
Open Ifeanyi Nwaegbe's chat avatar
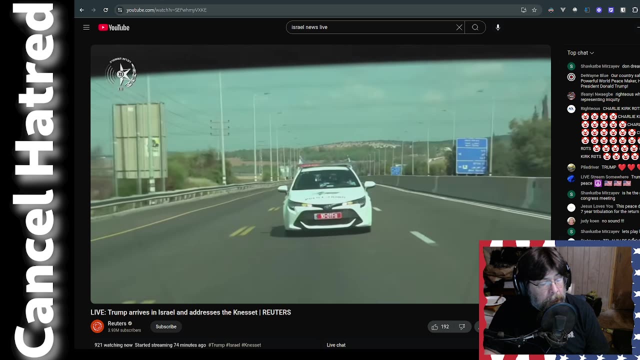(x=571, y=95)
